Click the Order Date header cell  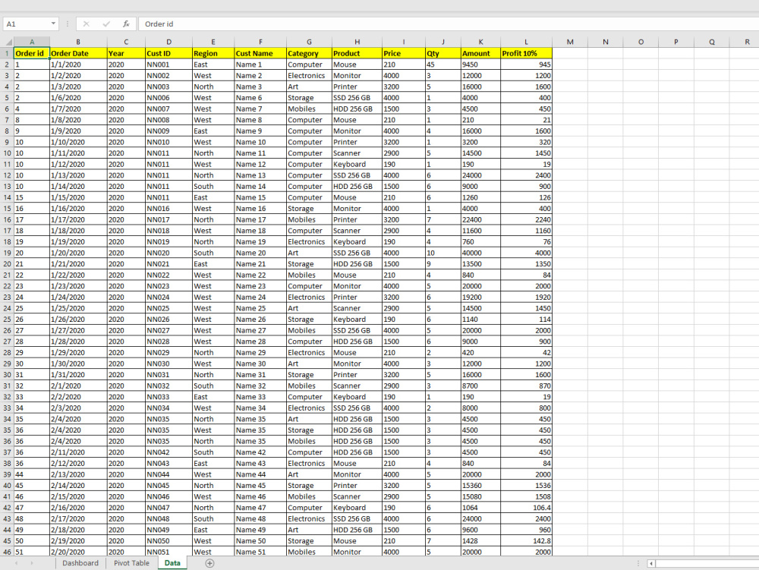click(x=78, y=53)
